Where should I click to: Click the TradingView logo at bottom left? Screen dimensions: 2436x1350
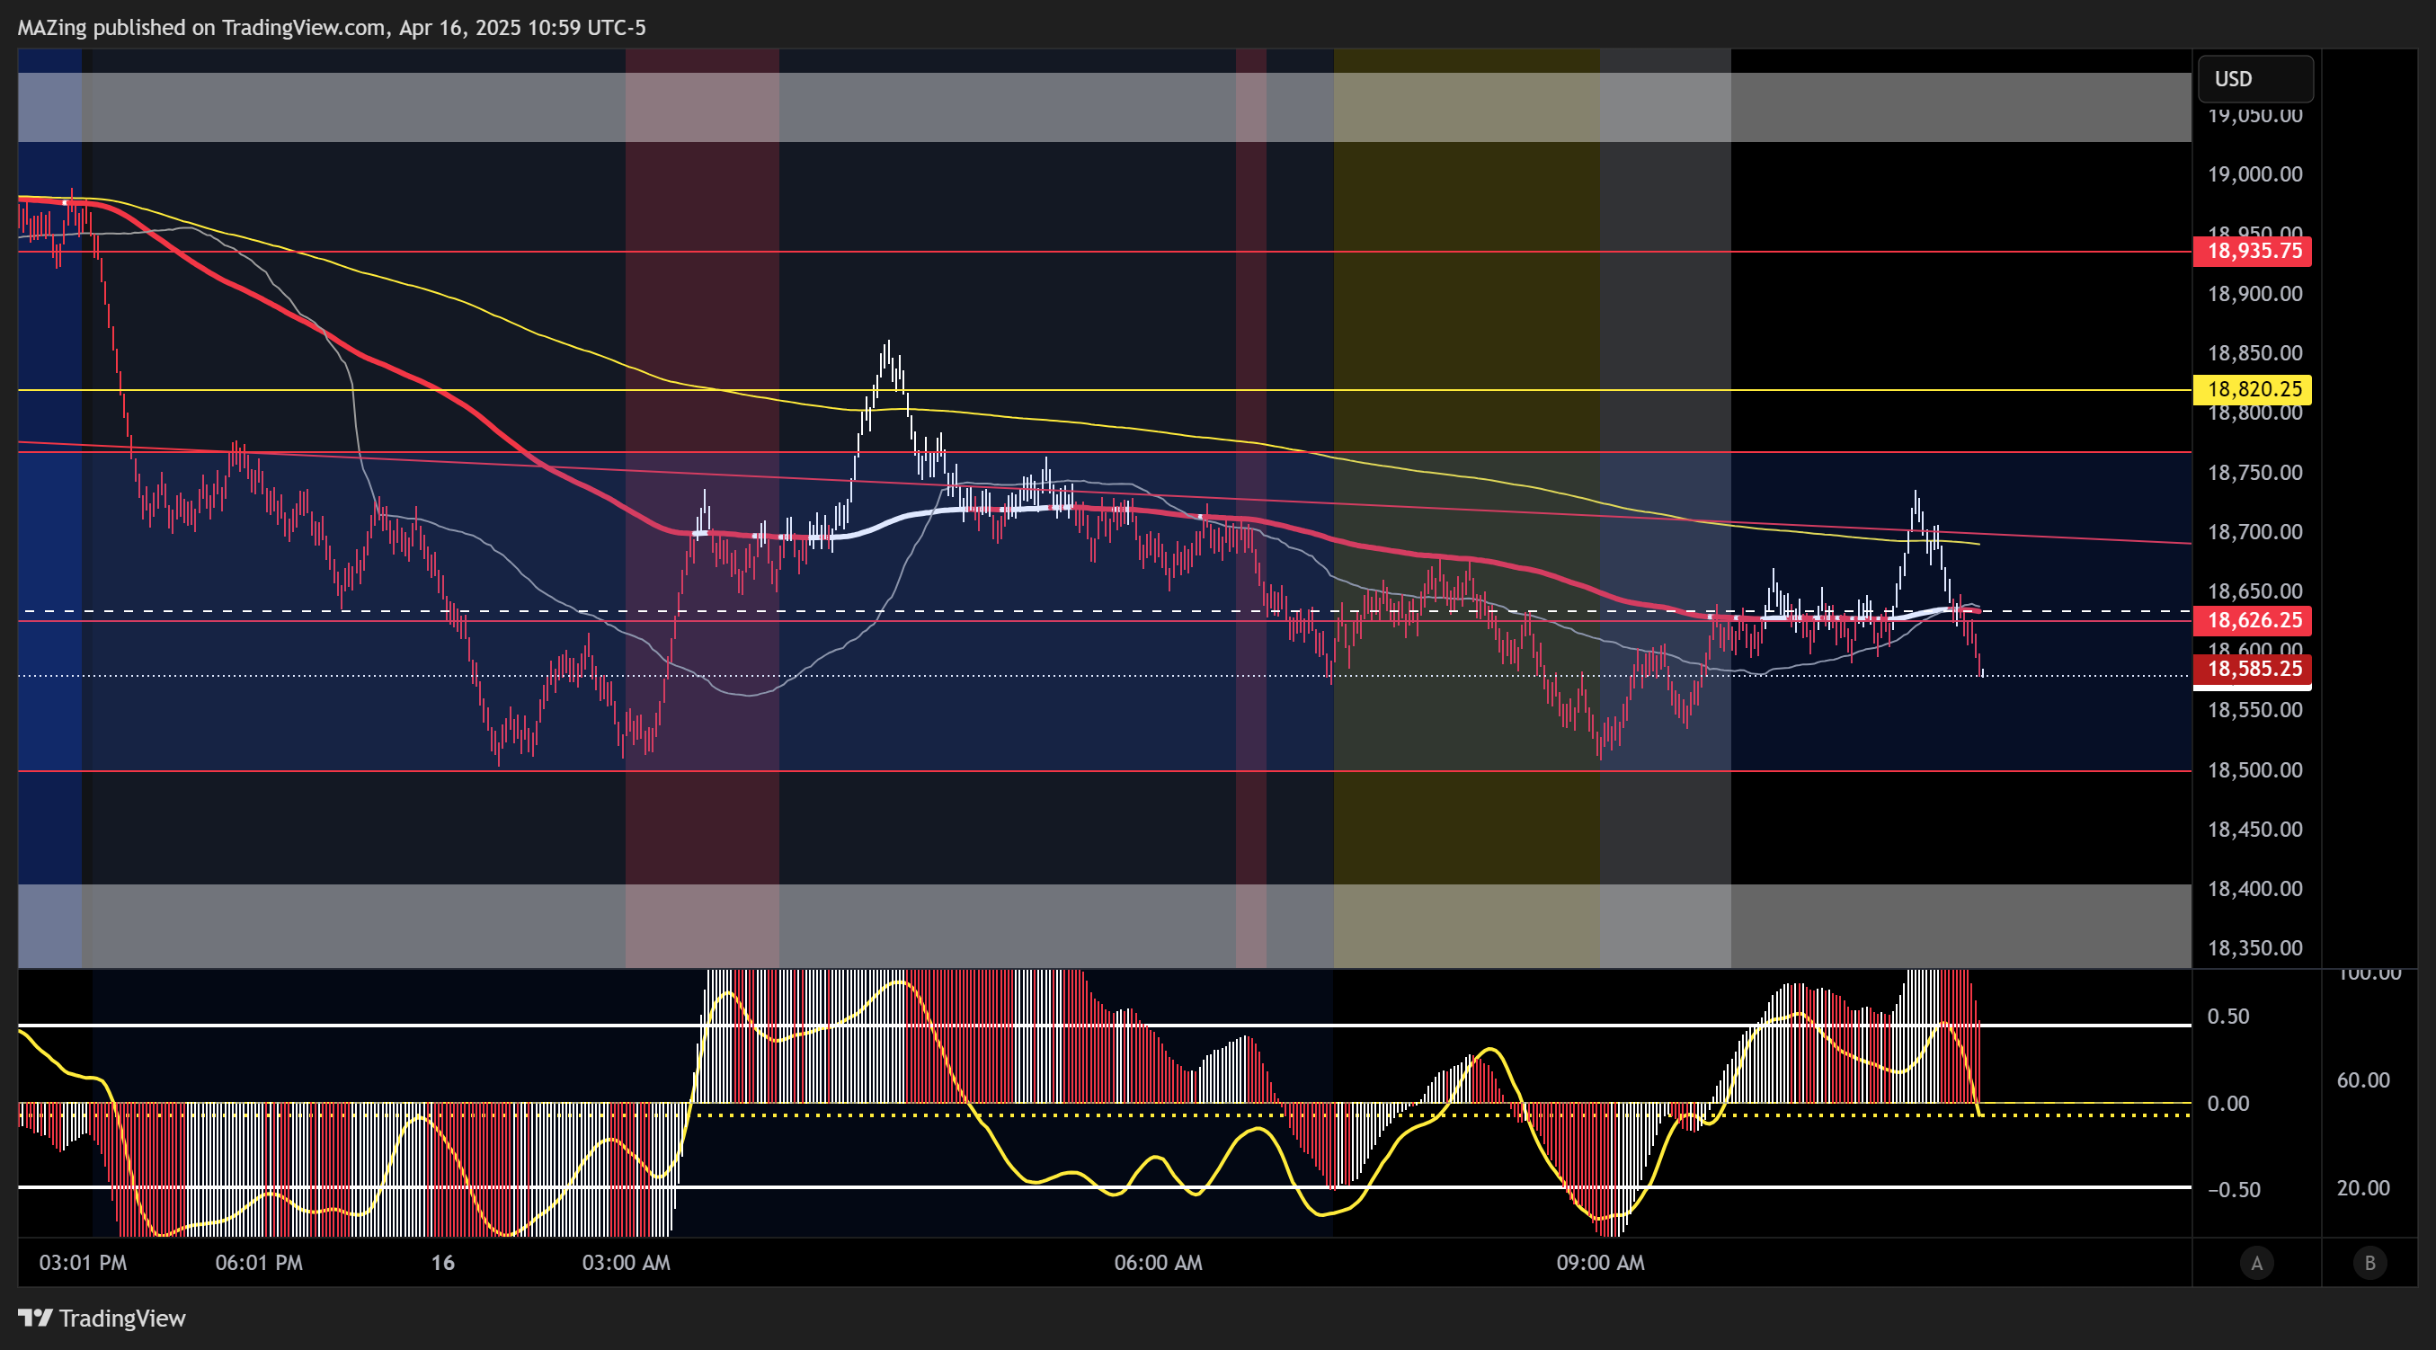(102, 1318)
